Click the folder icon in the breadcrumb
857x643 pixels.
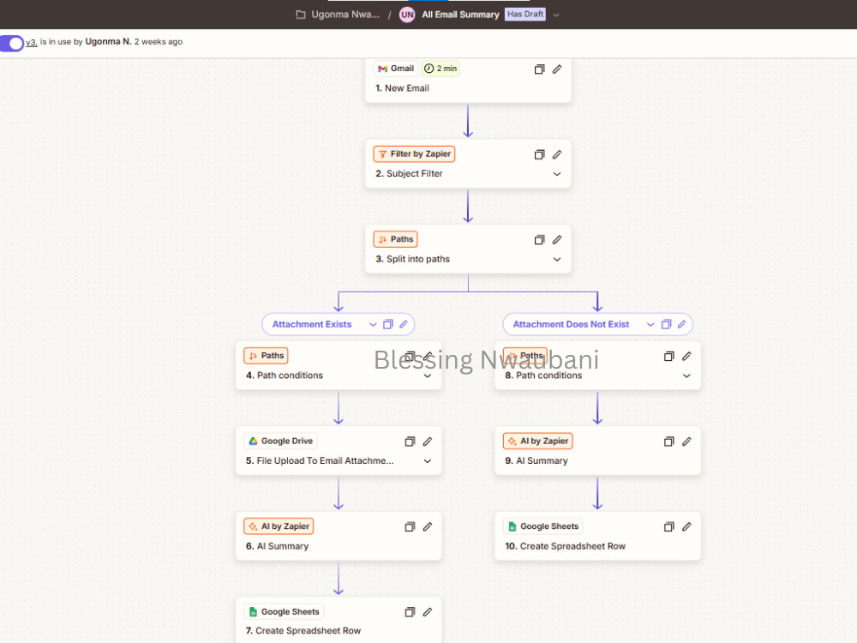pyautogui.click(x=301, y=15)
